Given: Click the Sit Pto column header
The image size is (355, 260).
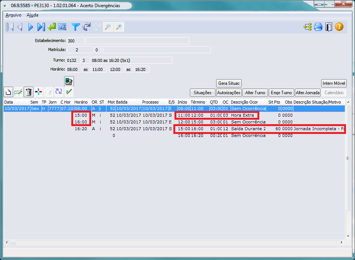Looking at the screenshot, I should 274,102.
